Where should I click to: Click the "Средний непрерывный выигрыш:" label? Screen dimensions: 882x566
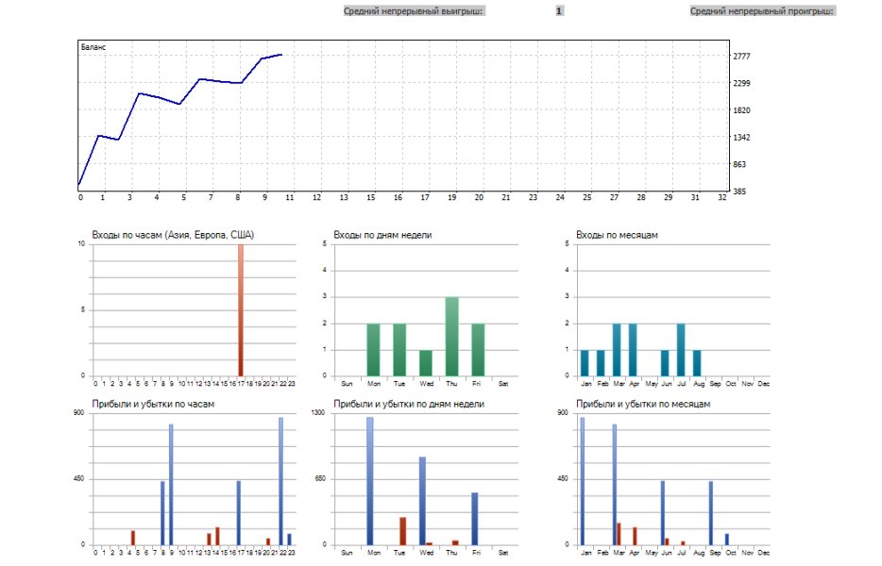tap(414, 11)
